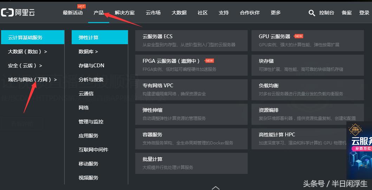
Task: Select 应用服务 subcategory
Action: click(x=88, y=136)
